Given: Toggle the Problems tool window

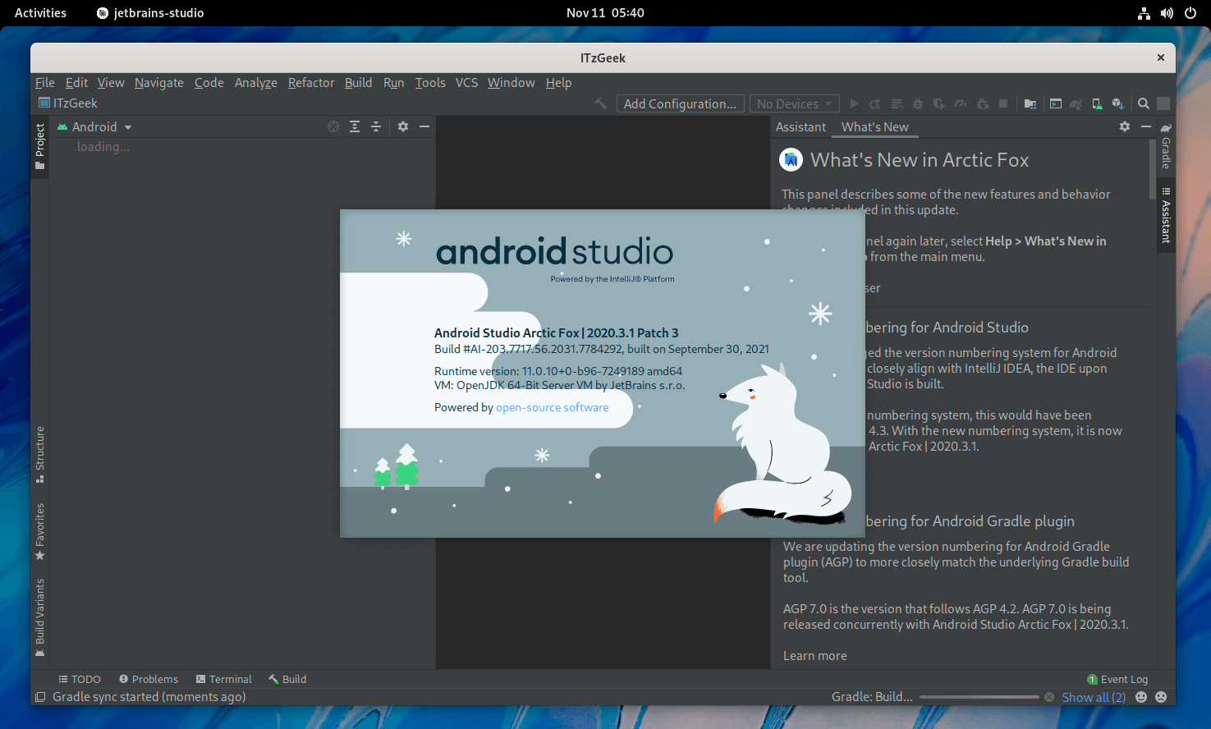Looking at the screenshot, I should click(149, 679).
